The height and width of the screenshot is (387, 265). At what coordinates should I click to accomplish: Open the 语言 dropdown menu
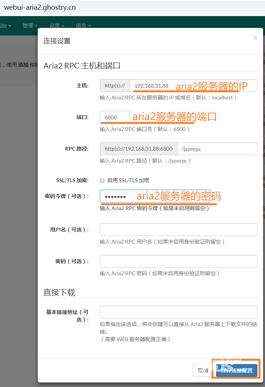coord(83,26)
